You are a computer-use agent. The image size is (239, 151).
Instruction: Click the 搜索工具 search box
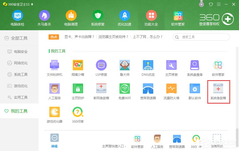point(201,37)
